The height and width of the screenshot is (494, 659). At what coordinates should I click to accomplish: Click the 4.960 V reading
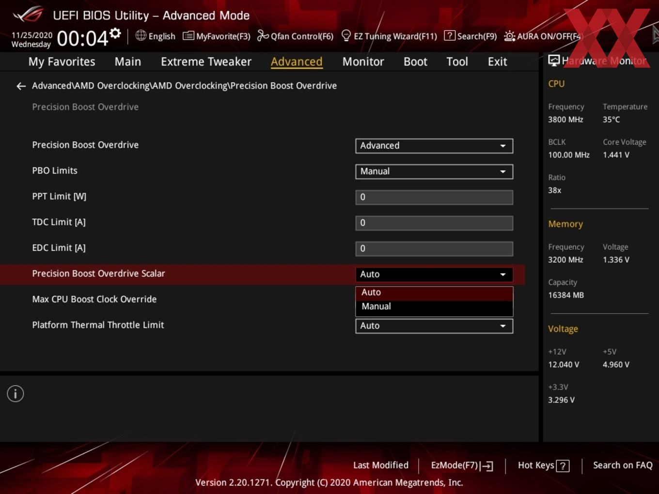click(x=616, y=365)
